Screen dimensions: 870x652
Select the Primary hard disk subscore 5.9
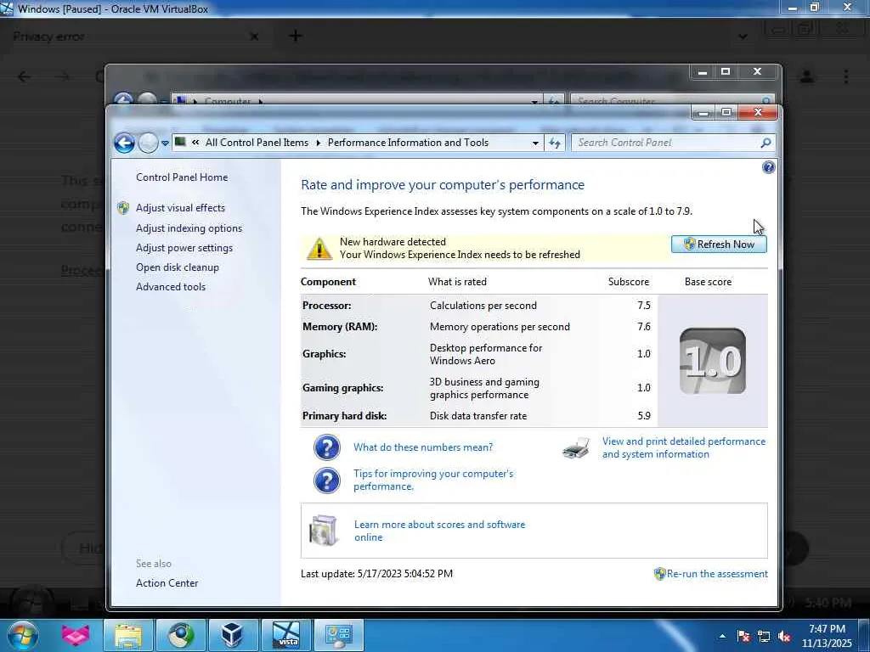coord(644,415)
